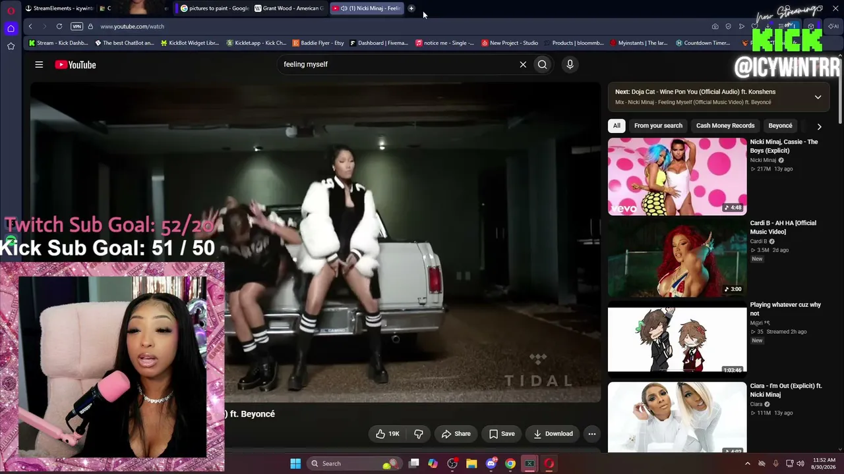Open 'Kicklet.app - Kick Ch...' bookmark

[256, 43]
